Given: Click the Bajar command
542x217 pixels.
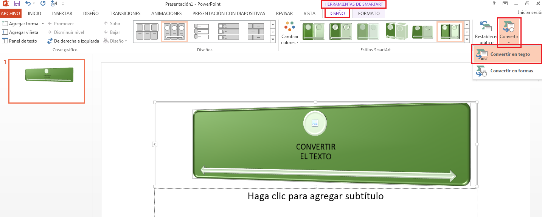Looking at the screenshot, I should [x=112, y=32].
